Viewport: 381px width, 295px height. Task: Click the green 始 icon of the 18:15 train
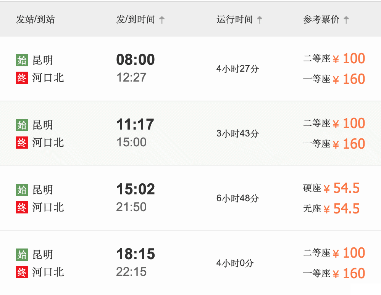point(22,255)
